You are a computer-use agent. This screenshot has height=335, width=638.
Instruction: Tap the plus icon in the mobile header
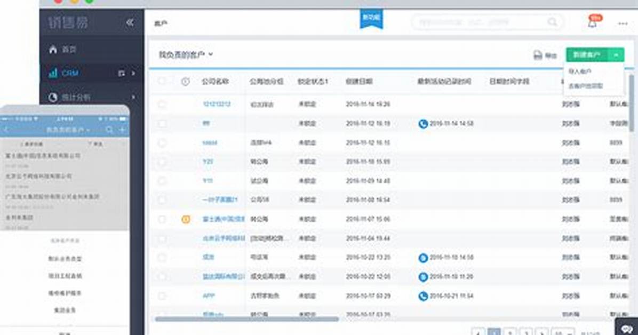[122, 130]
